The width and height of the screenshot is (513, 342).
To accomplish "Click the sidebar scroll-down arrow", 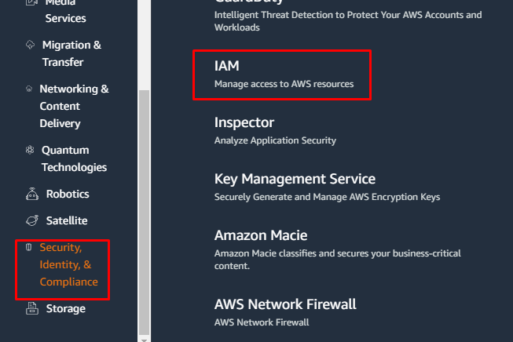I will [x=143, y=338].
